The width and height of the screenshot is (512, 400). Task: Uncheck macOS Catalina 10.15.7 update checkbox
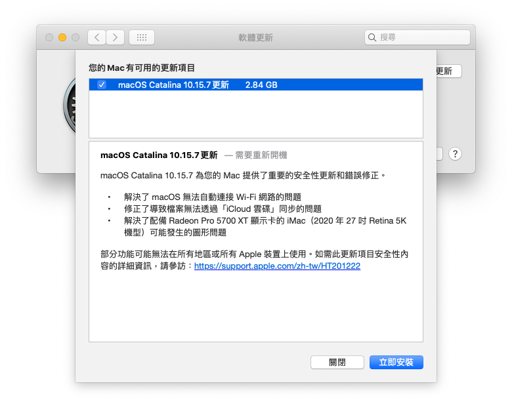[x=102, y=85]
